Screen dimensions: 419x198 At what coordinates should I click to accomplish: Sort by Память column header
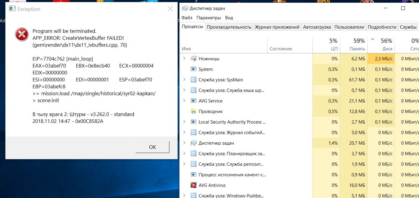354,45
